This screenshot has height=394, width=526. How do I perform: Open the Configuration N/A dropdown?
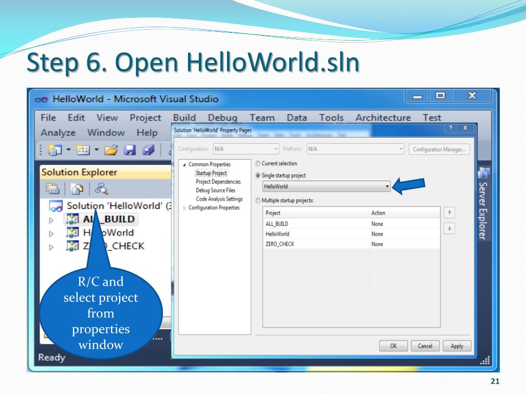pyautogui.click(x=246, y=149)
